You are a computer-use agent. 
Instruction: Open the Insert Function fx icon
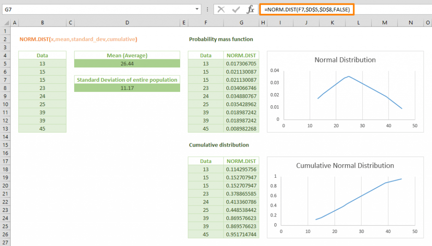point(250,10)
